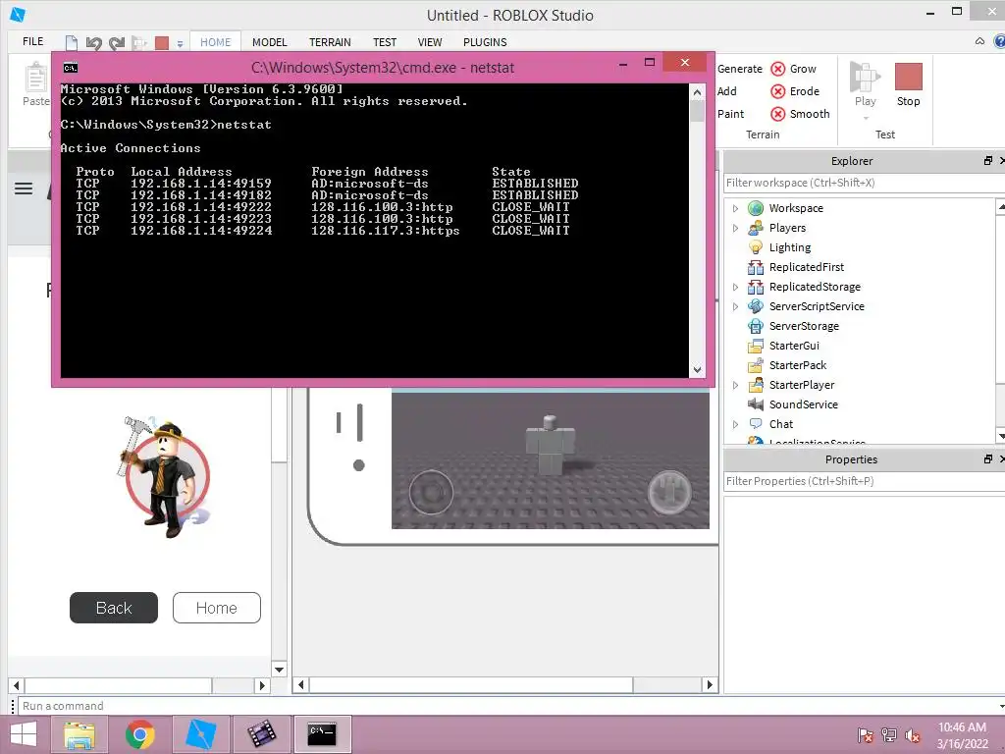Click the Play test icon
The height and width of the screenshot is (754, 1005).
[865, 78]
